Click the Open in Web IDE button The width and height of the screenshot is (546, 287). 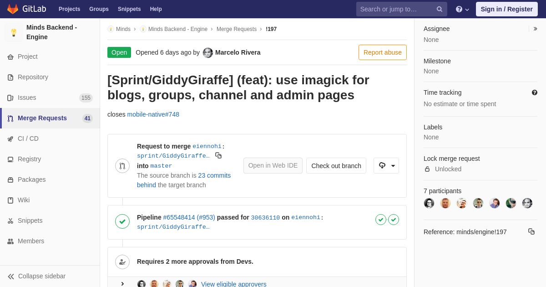pyautogui.click(x=273, y=166)
